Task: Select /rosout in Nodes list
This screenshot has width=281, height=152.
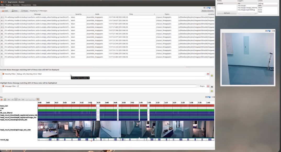Action: click(x=227, y=4)
